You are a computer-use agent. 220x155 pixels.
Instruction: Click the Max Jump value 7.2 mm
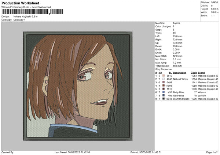pyautogui.click(x=177, y=63)
